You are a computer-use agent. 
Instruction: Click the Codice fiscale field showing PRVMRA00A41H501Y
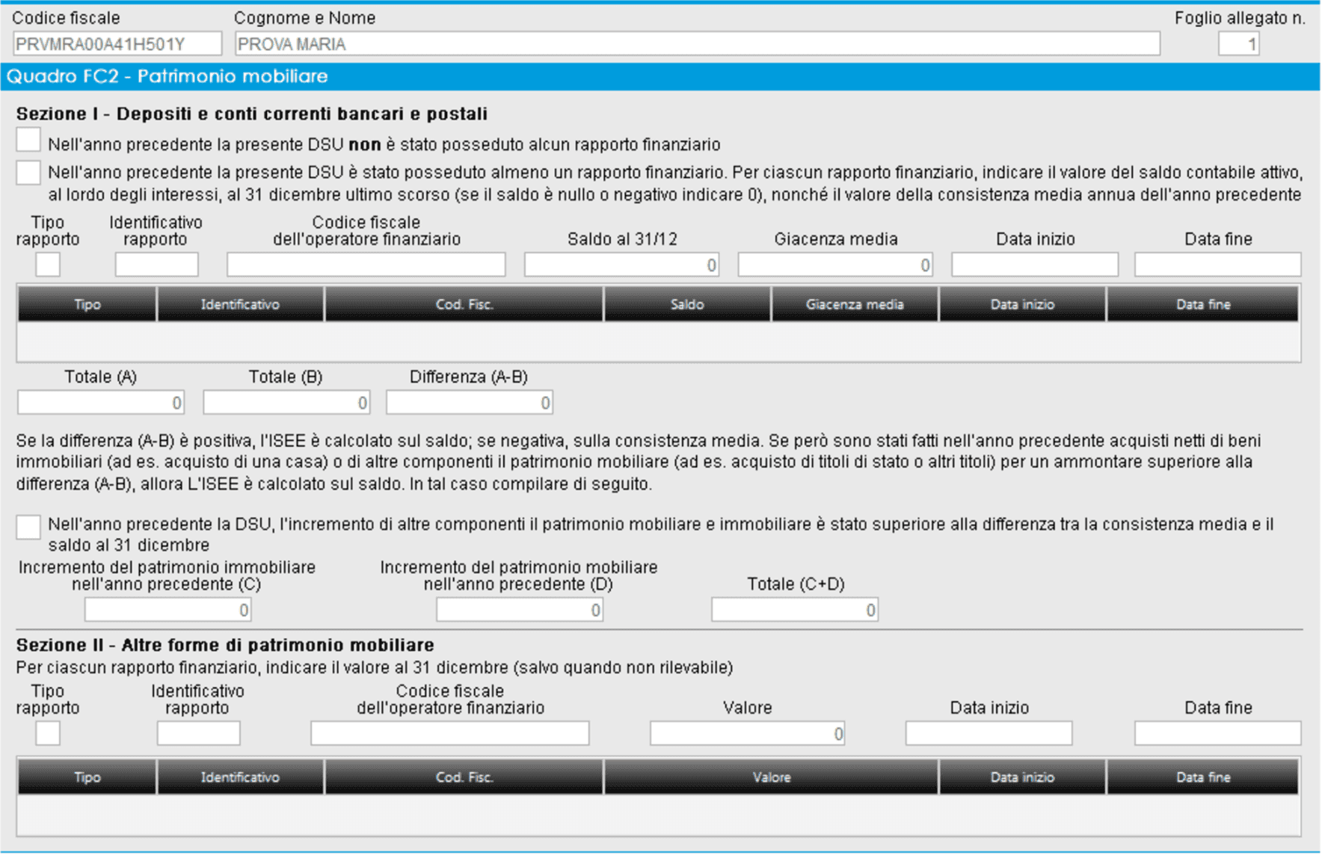[x=116, y=43]
